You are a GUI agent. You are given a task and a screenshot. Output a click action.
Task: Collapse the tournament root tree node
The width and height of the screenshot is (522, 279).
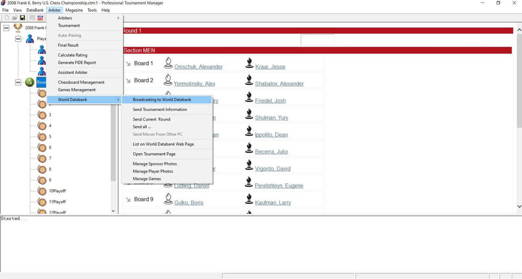(x=6, y=28)
